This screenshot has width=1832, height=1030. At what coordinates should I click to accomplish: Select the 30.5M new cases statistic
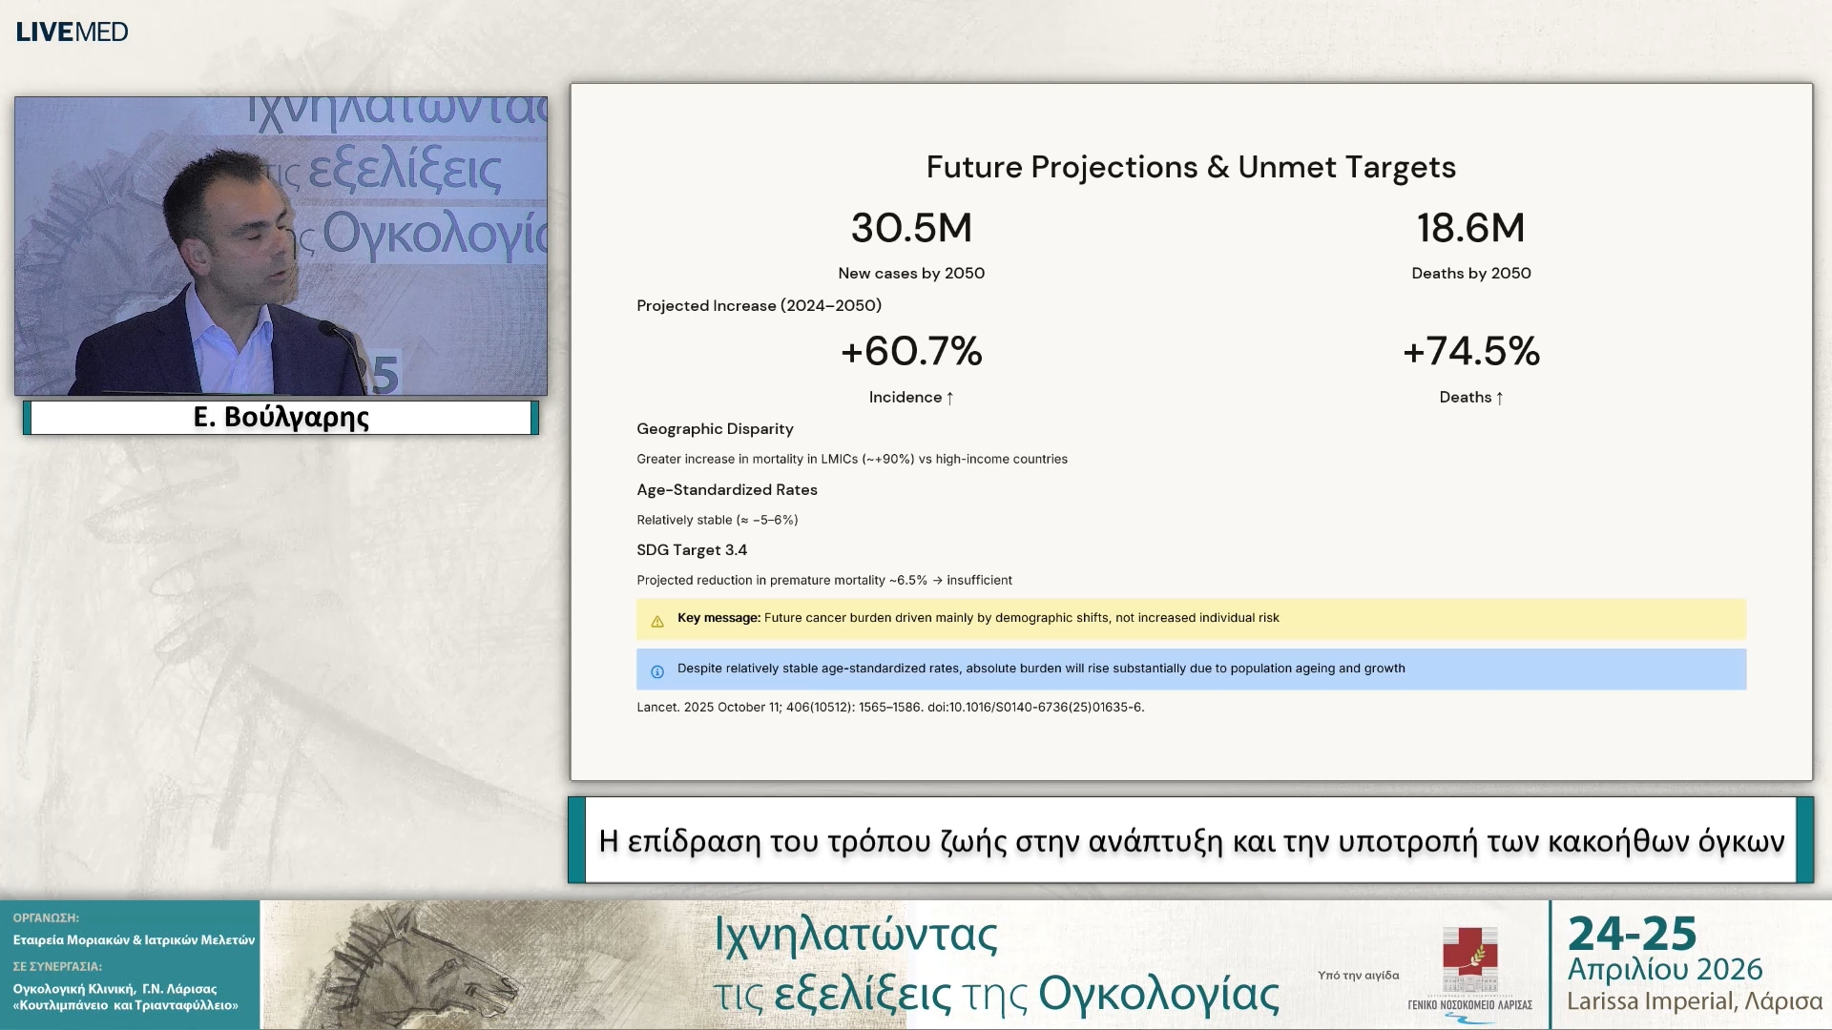point(911,228)
